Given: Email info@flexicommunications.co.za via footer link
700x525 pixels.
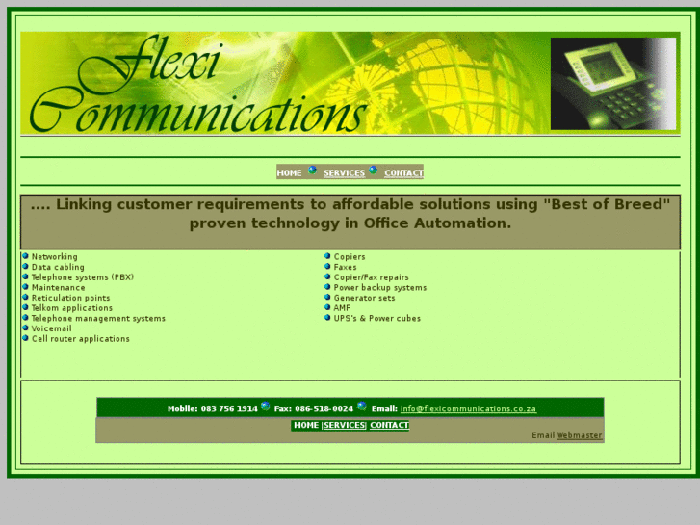Looking at the screenshot, I should click(468, 408).
